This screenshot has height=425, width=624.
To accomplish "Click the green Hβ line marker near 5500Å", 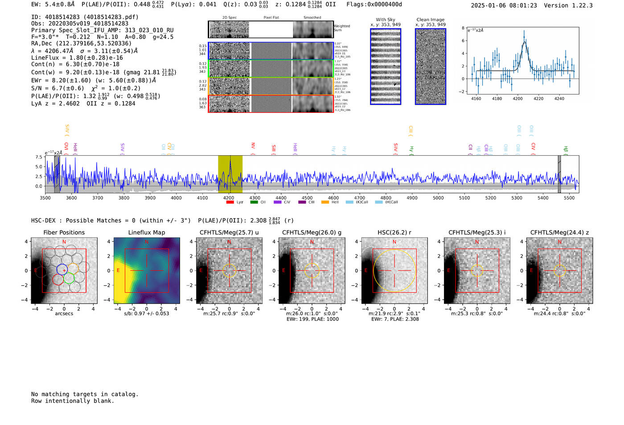I will pyautogui.click(x=566, y=150).
